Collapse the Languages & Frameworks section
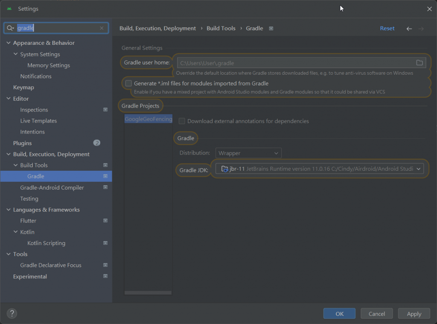Viewport: 437px width, 324px height. point(9,210)
